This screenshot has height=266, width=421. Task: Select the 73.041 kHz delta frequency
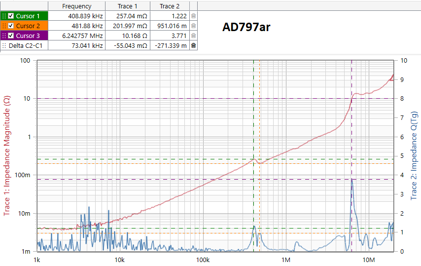[77, 46]
